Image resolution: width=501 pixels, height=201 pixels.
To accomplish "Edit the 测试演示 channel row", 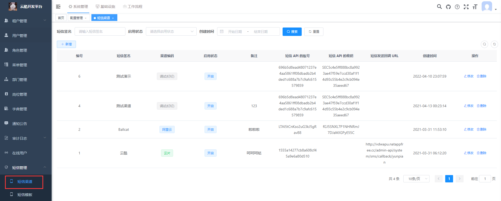I will (469, 76).
